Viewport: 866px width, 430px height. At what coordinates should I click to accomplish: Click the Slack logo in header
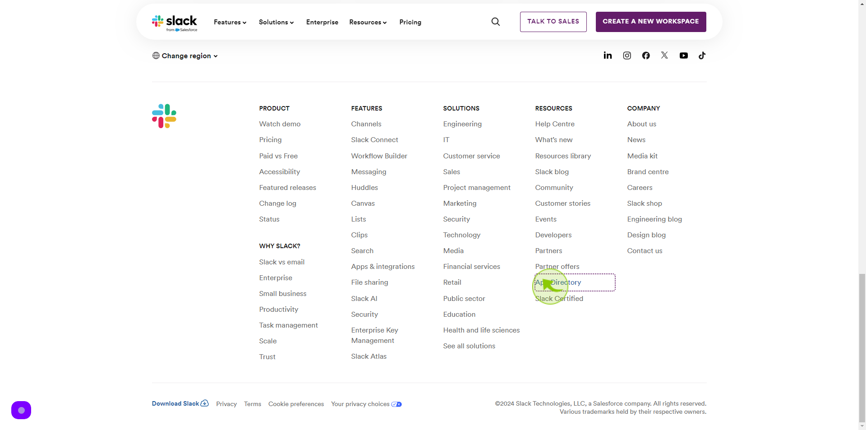pyautogui.click(x=175, y=23)
